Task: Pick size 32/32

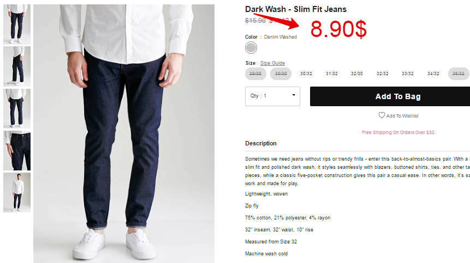Action: 383,74
